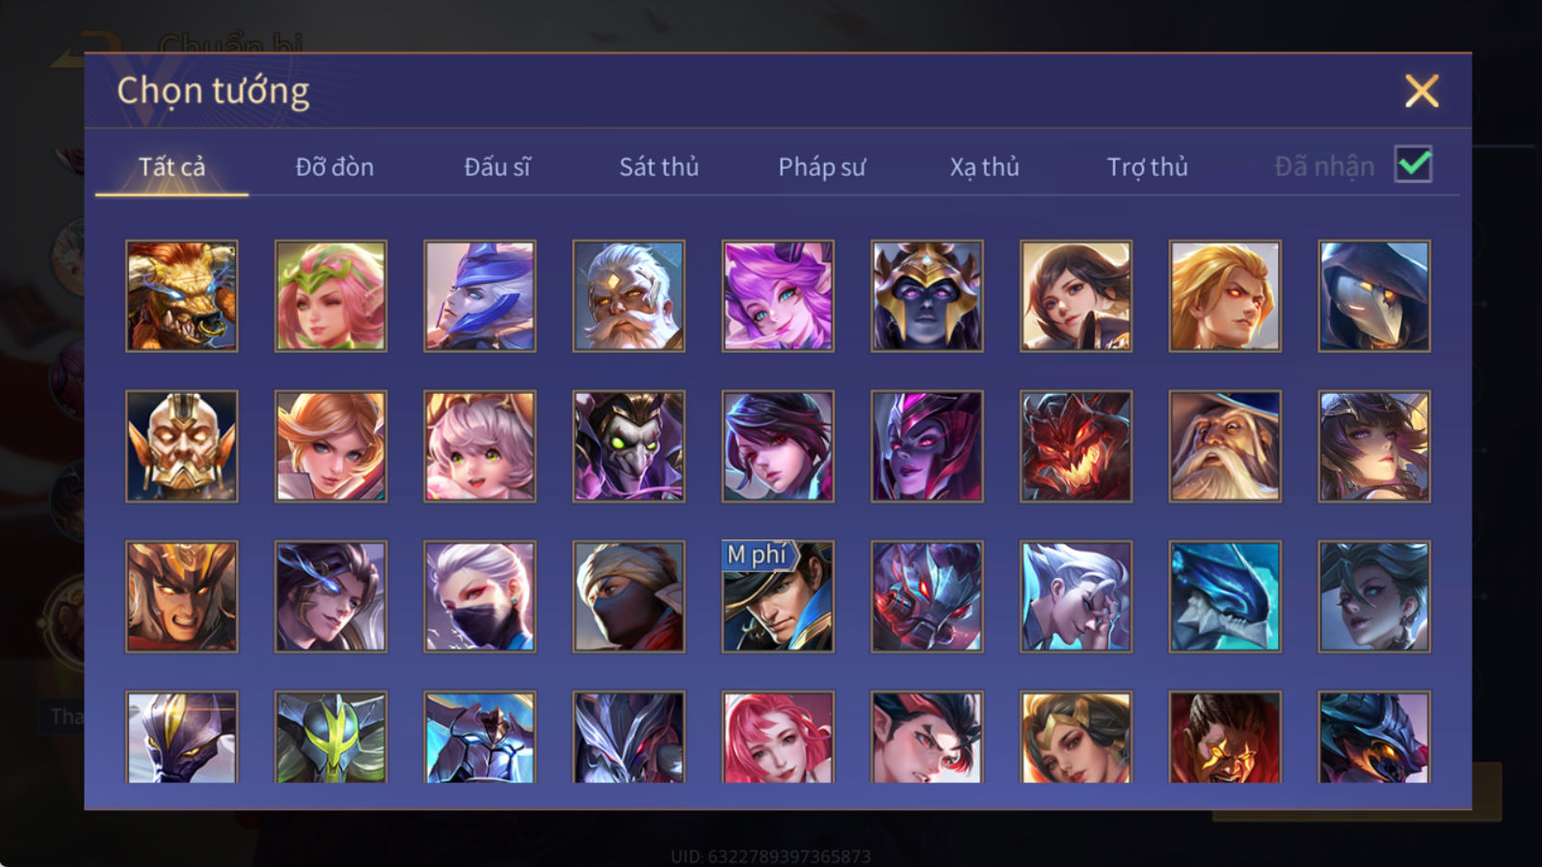This screenshot has height=867, width=1542.
Task: Pick the white-bearded old hero in first row
Action: [x=628, y=296]
